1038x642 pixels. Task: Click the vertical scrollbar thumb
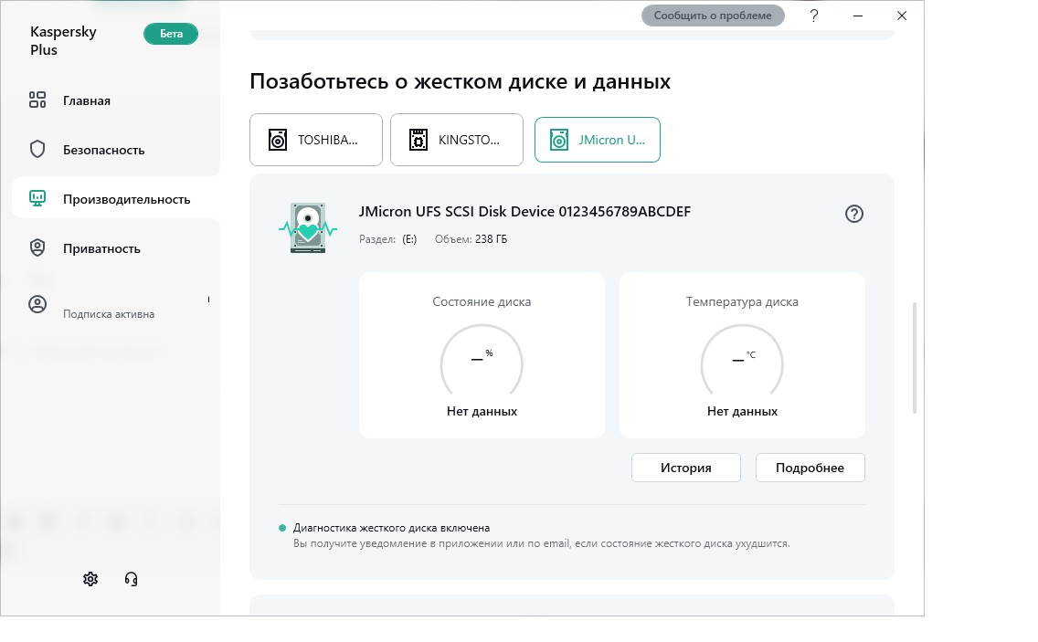pos(915,358)
